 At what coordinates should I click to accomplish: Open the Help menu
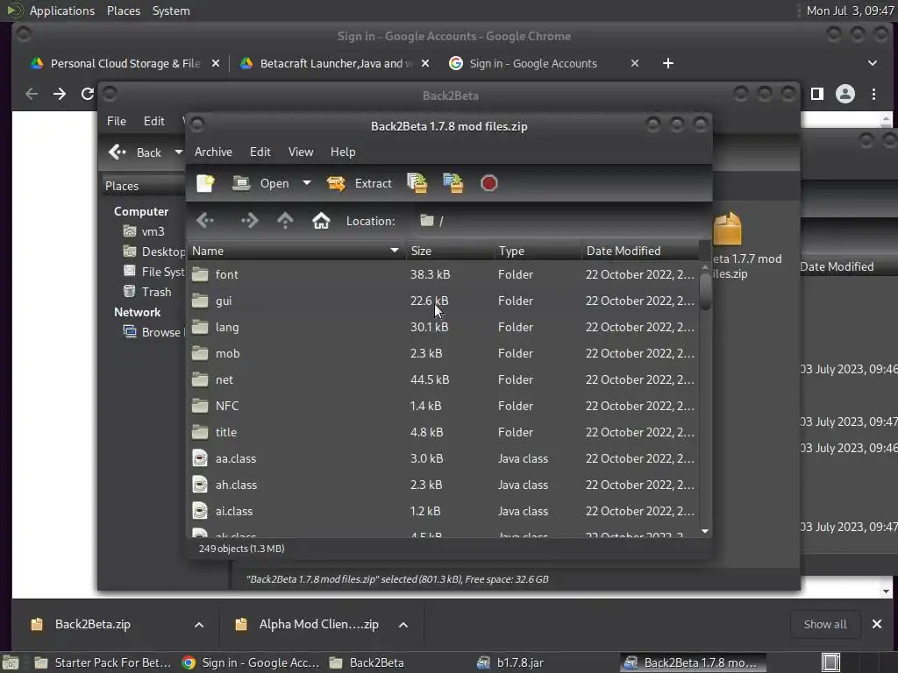(343, 152)
